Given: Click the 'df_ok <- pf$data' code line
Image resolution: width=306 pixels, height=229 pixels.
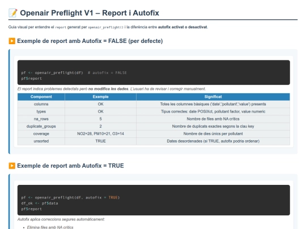Looking at the screenshot, I should (x=40, y=204).
